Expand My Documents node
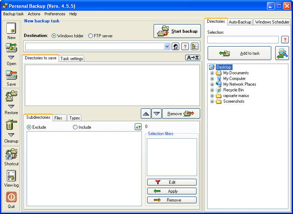Image resolution: width=293 pixels, height=214 pixels. pyautogui.click(x=212, y=73)
